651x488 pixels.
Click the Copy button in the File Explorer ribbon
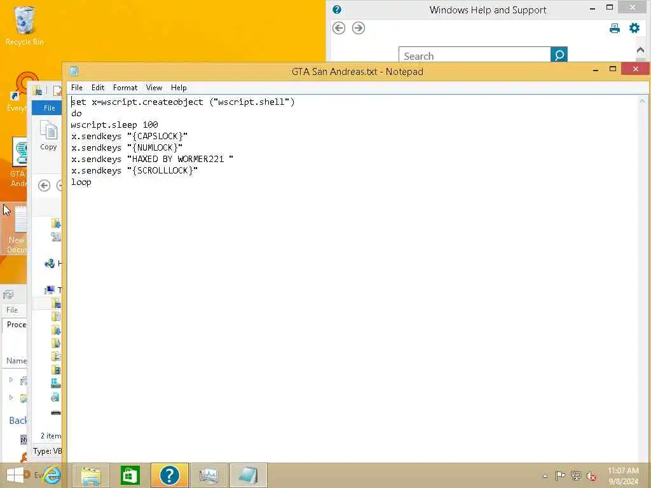pyautogui.click(x=48, y=135)
